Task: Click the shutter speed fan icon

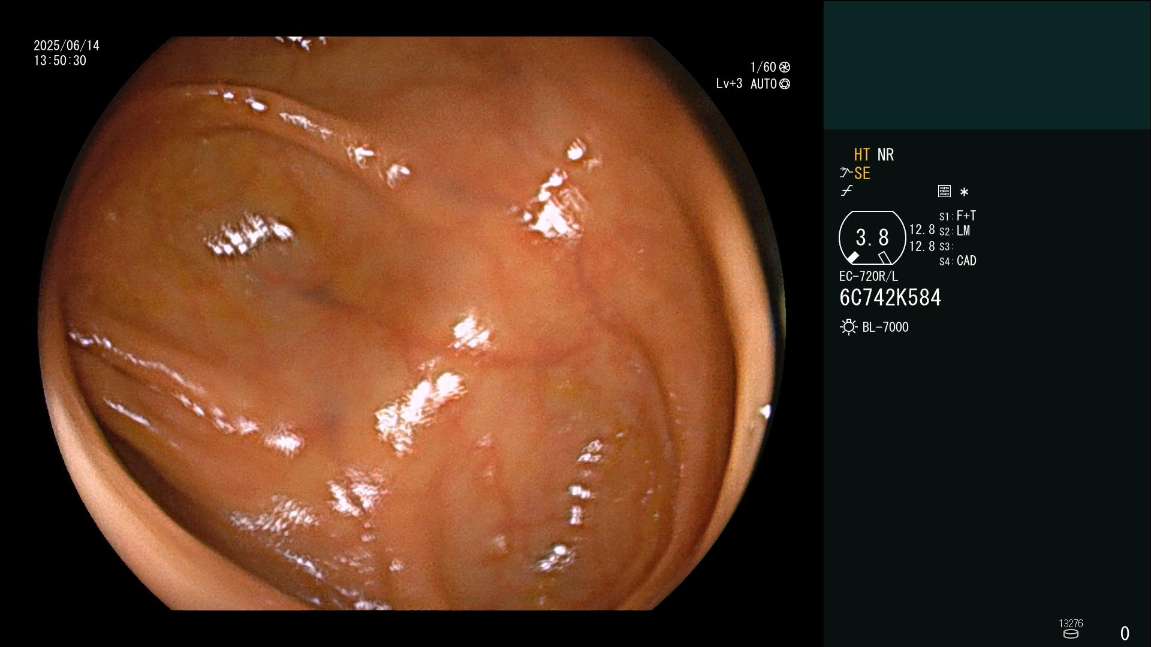Action: 785,67
